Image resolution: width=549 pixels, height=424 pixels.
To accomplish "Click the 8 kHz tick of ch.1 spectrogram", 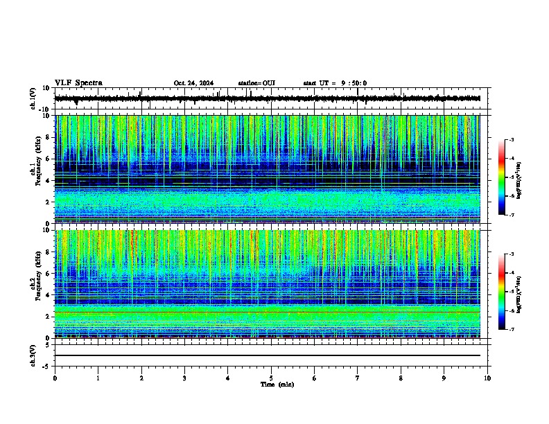I will (x=48, y=137).
